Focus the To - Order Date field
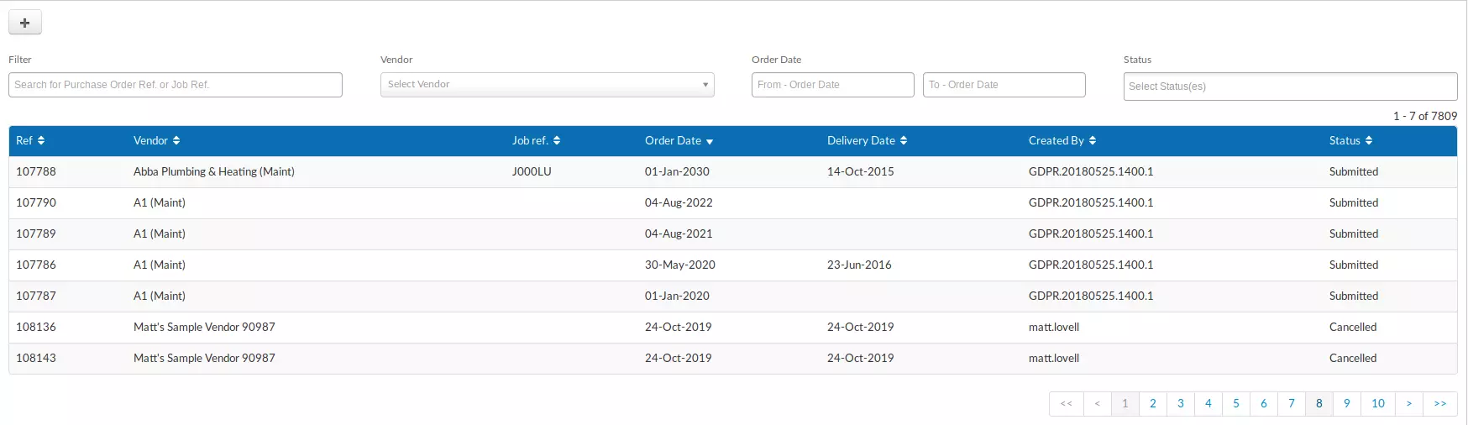Image resolution: width=1468 pixels, height=425 pixels. click(1004, 85)
